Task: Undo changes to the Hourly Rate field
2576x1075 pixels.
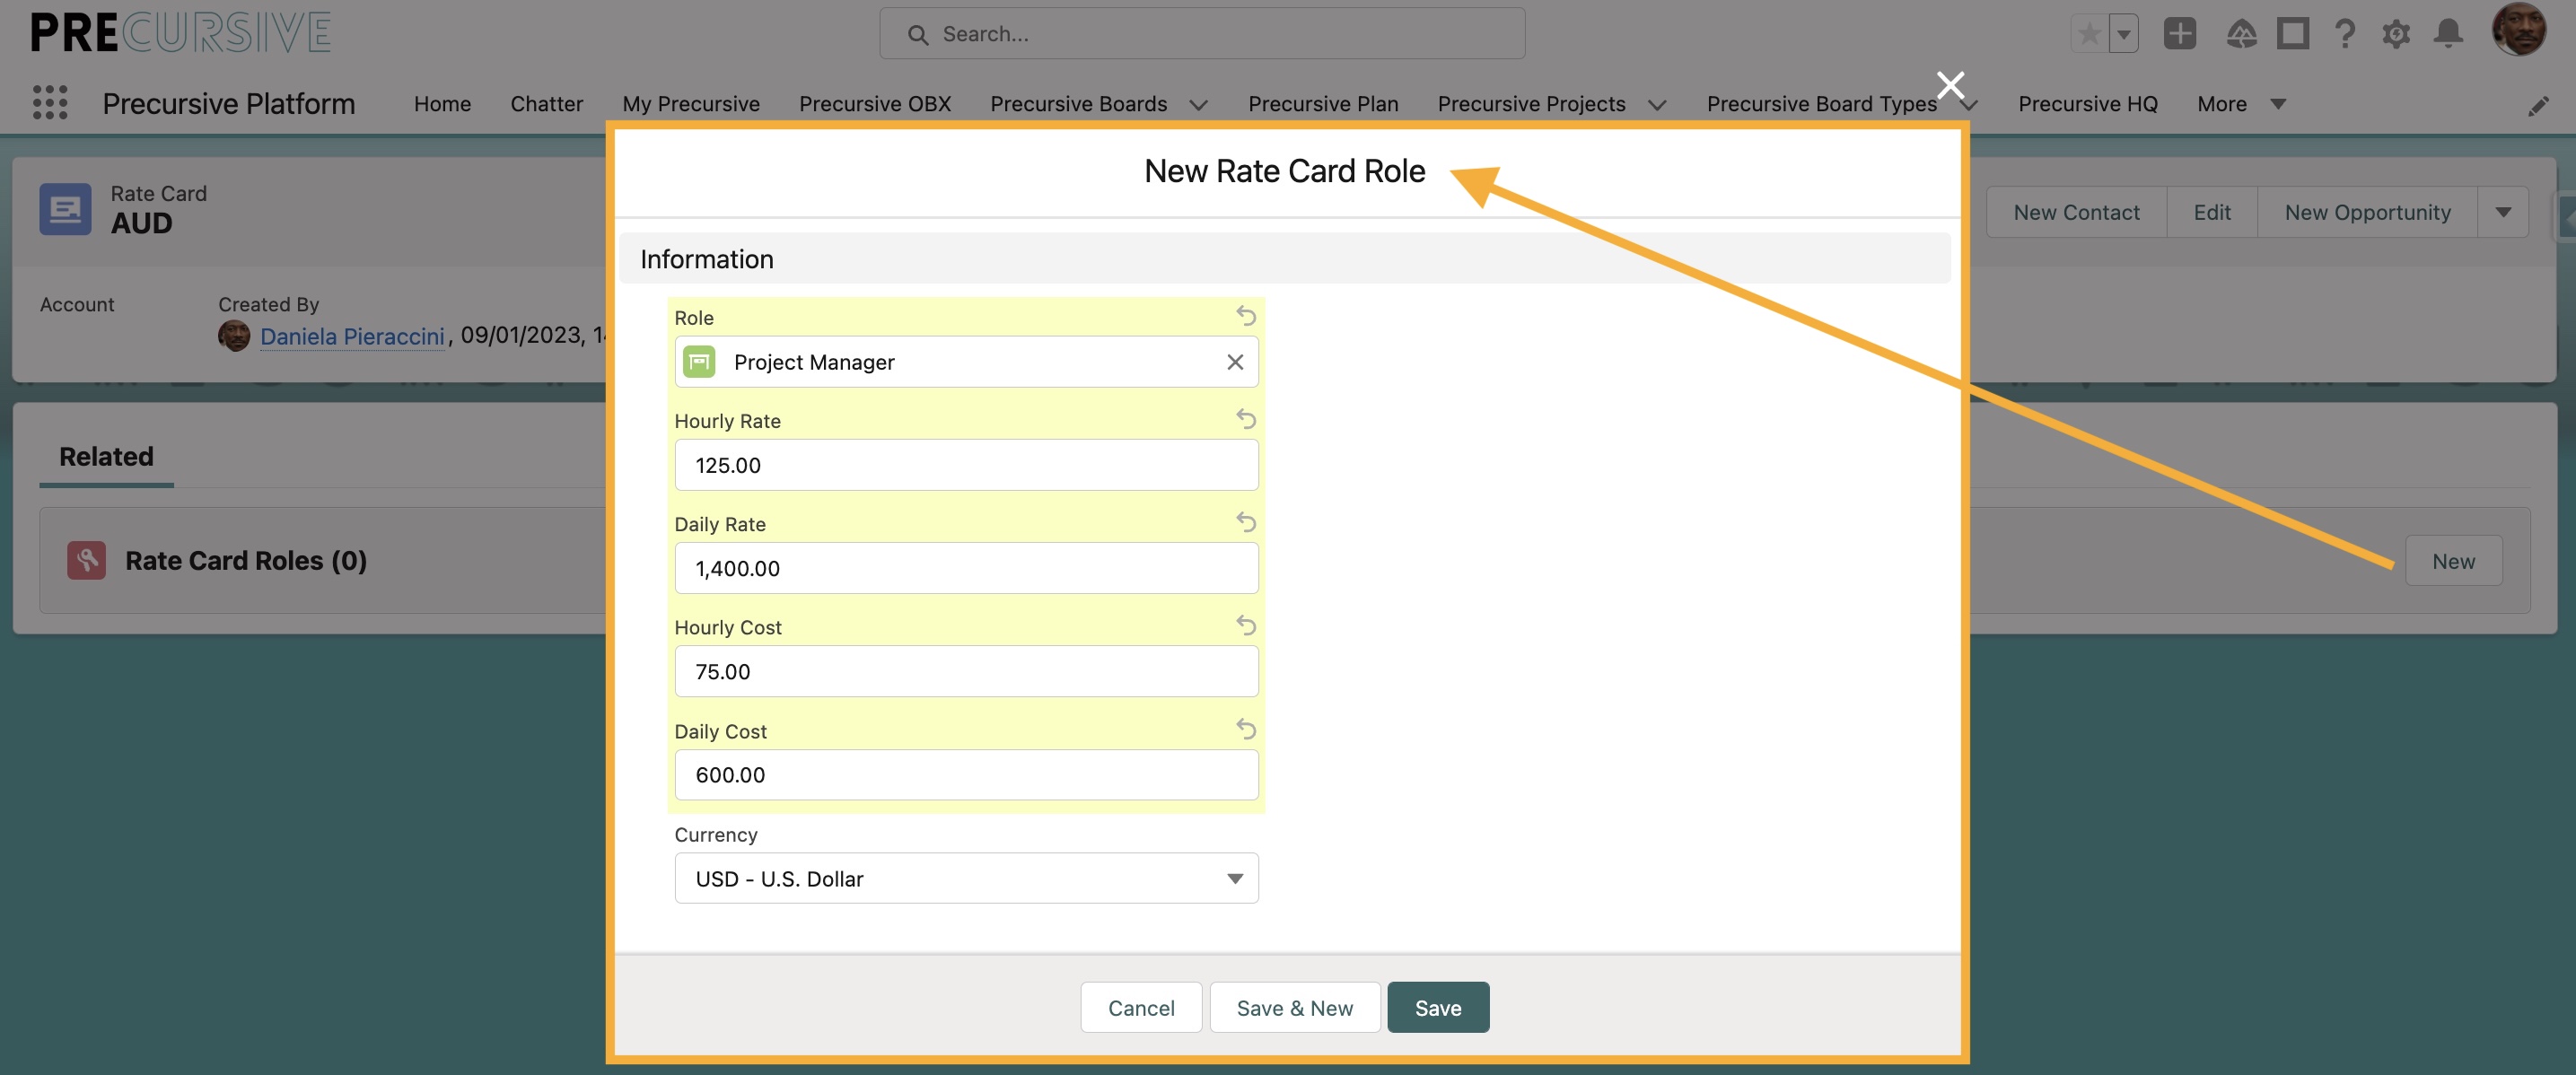Action: 1245,419
